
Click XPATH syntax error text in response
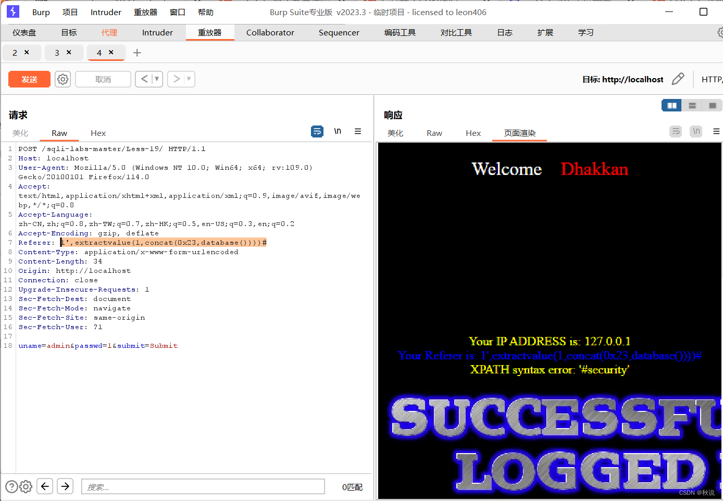(550, 370)
